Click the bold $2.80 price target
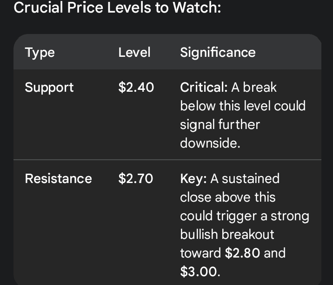333x285 pixels. pyautogui.click(x=243, y=253)
